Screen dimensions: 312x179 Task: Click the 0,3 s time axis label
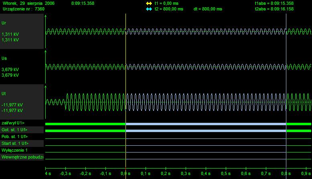click(186, 174)
